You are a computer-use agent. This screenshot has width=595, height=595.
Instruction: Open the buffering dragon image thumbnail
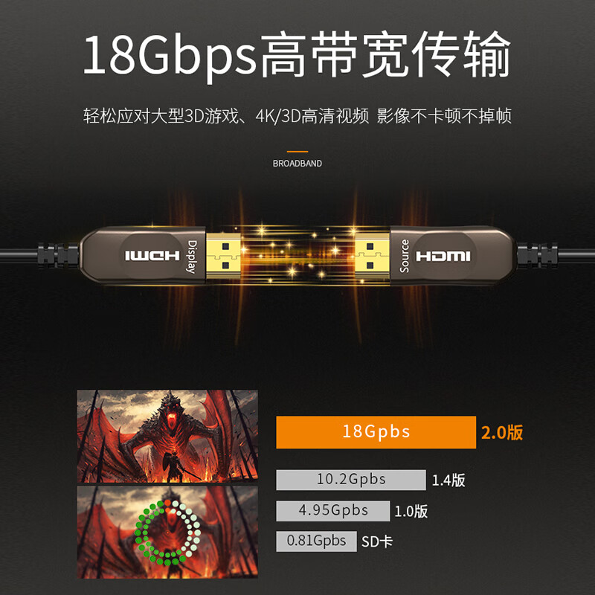click(168, 533)
